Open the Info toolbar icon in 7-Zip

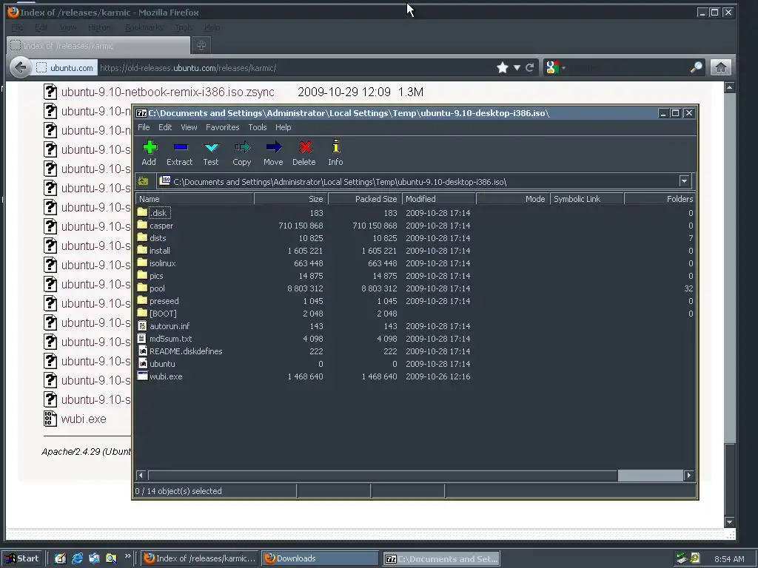pos(336,146)
